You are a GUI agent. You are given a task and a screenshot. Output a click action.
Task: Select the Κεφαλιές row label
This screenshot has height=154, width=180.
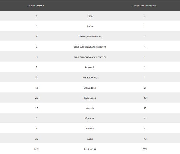(90, 67)
